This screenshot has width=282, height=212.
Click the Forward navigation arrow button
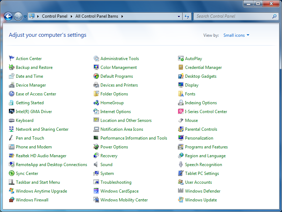click(18, 16)
